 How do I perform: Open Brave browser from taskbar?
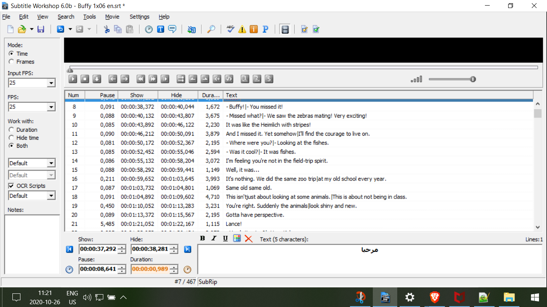coord(434,297)
